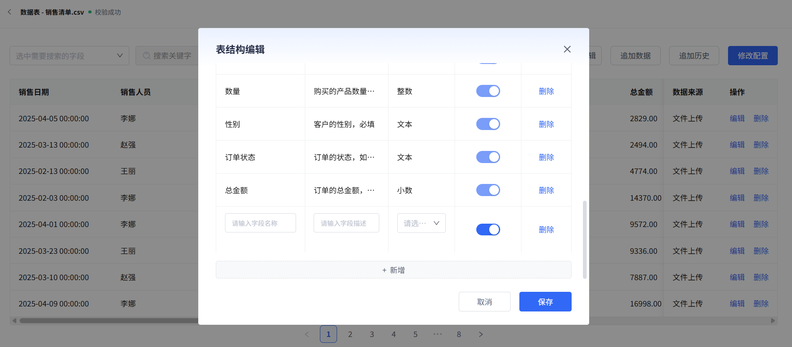Click 编辑 for the 16998.00 row

pos(737,304)
